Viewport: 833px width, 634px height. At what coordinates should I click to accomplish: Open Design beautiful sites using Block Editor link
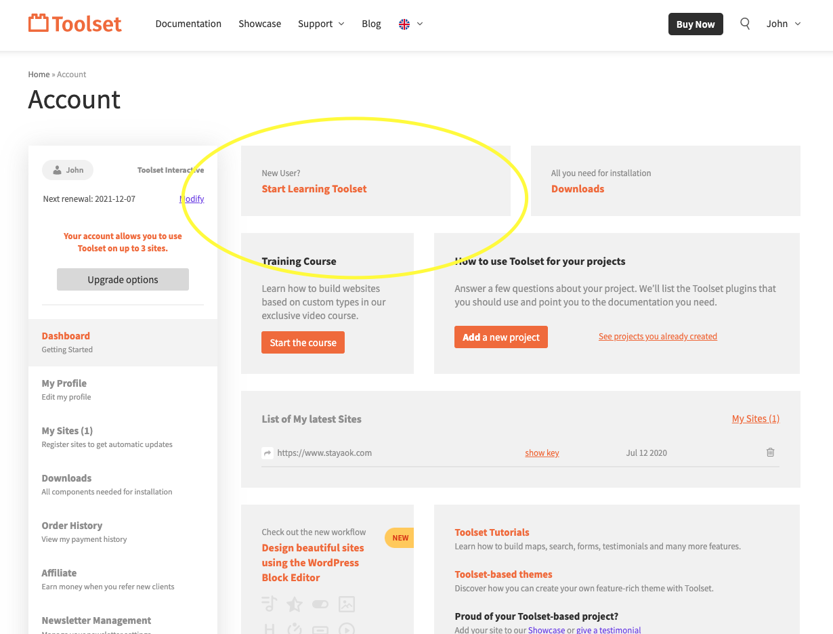pyautogui.click(x=313, y=563)
